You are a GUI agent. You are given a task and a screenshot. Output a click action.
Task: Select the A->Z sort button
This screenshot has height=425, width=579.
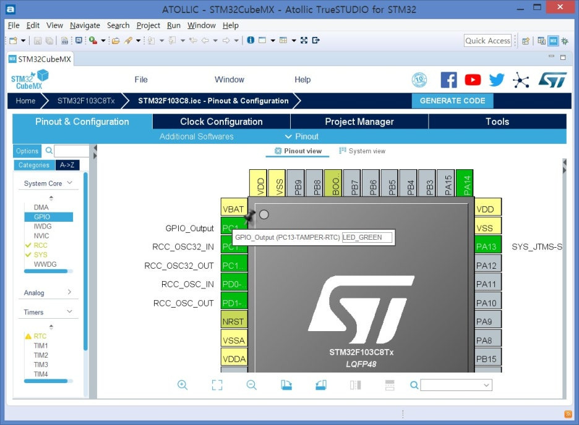[x=67, y=165]
